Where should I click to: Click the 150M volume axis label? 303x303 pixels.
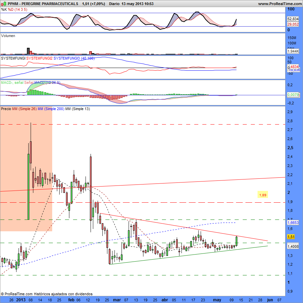tap(292, 38)
